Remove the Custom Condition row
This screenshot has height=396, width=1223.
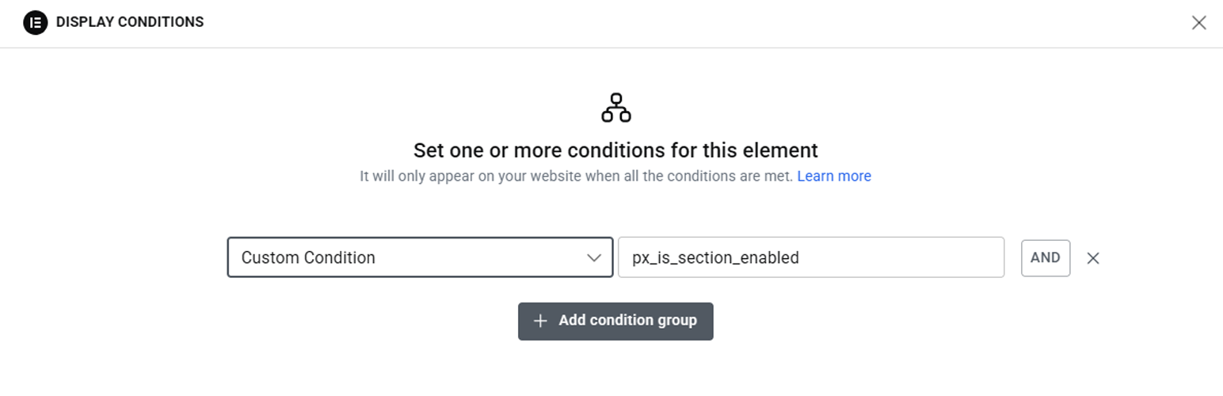click(1093, 258)
